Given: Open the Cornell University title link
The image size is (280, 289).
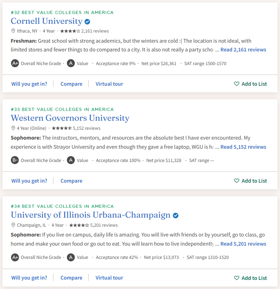Looking at the screenshot, I should pos(46,21).
